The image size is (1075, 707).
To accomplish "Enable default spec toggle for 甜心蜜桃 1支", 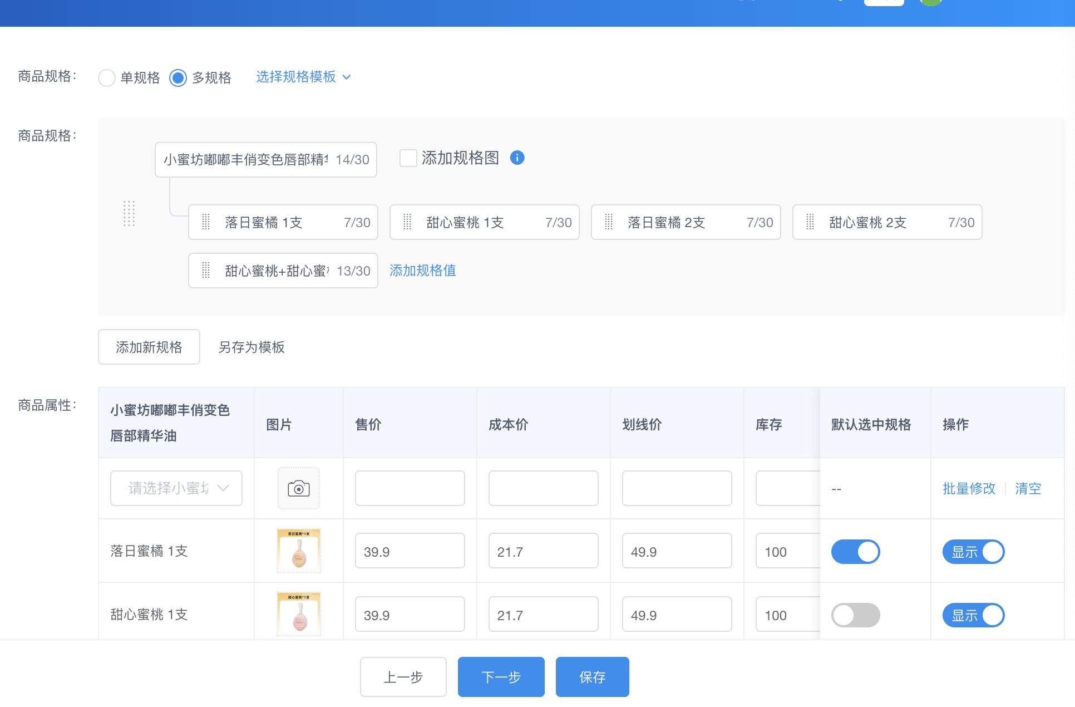I will [855, 615].
